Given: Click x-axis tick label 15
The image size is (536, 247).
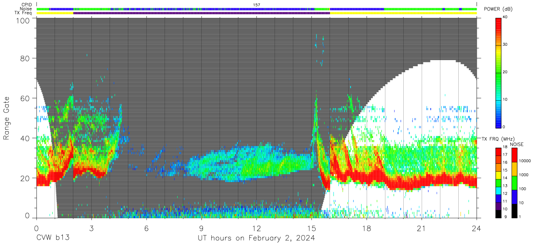Looking at the screenshot, I should pyautogui.click(x=312, y=228).
